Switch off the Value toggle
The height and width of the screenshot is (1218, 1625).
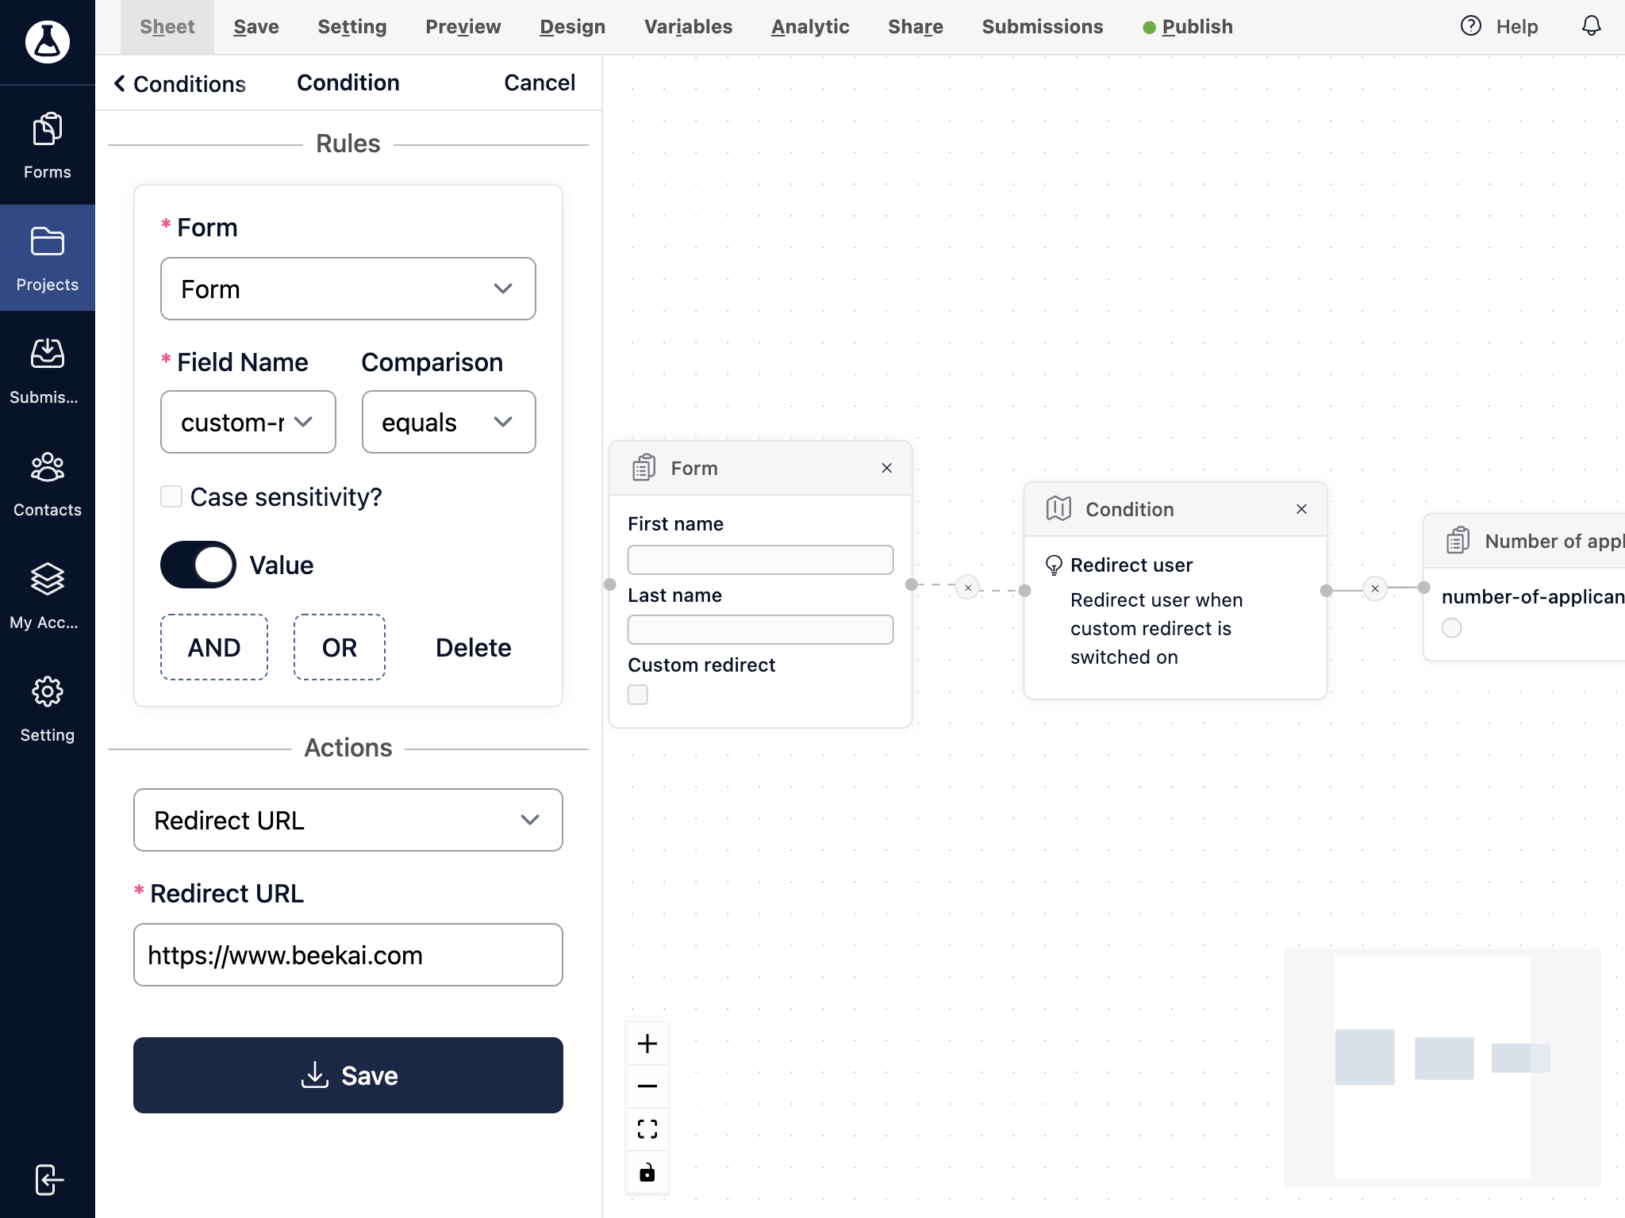(x=198, y=565)
